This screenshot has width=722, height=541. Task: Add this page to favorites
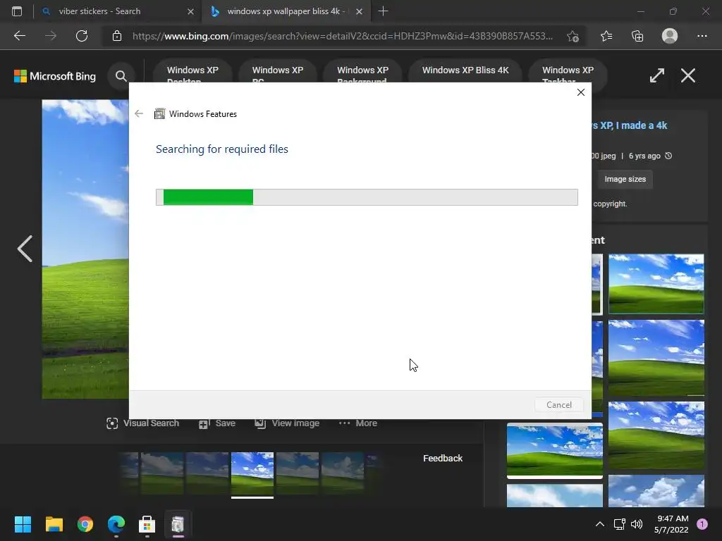[573, 37]
